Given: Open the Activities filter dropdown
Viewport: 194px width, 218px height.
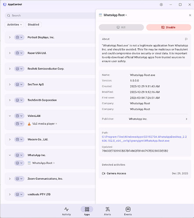Looking at the screenshot, I should click(14, 24).
